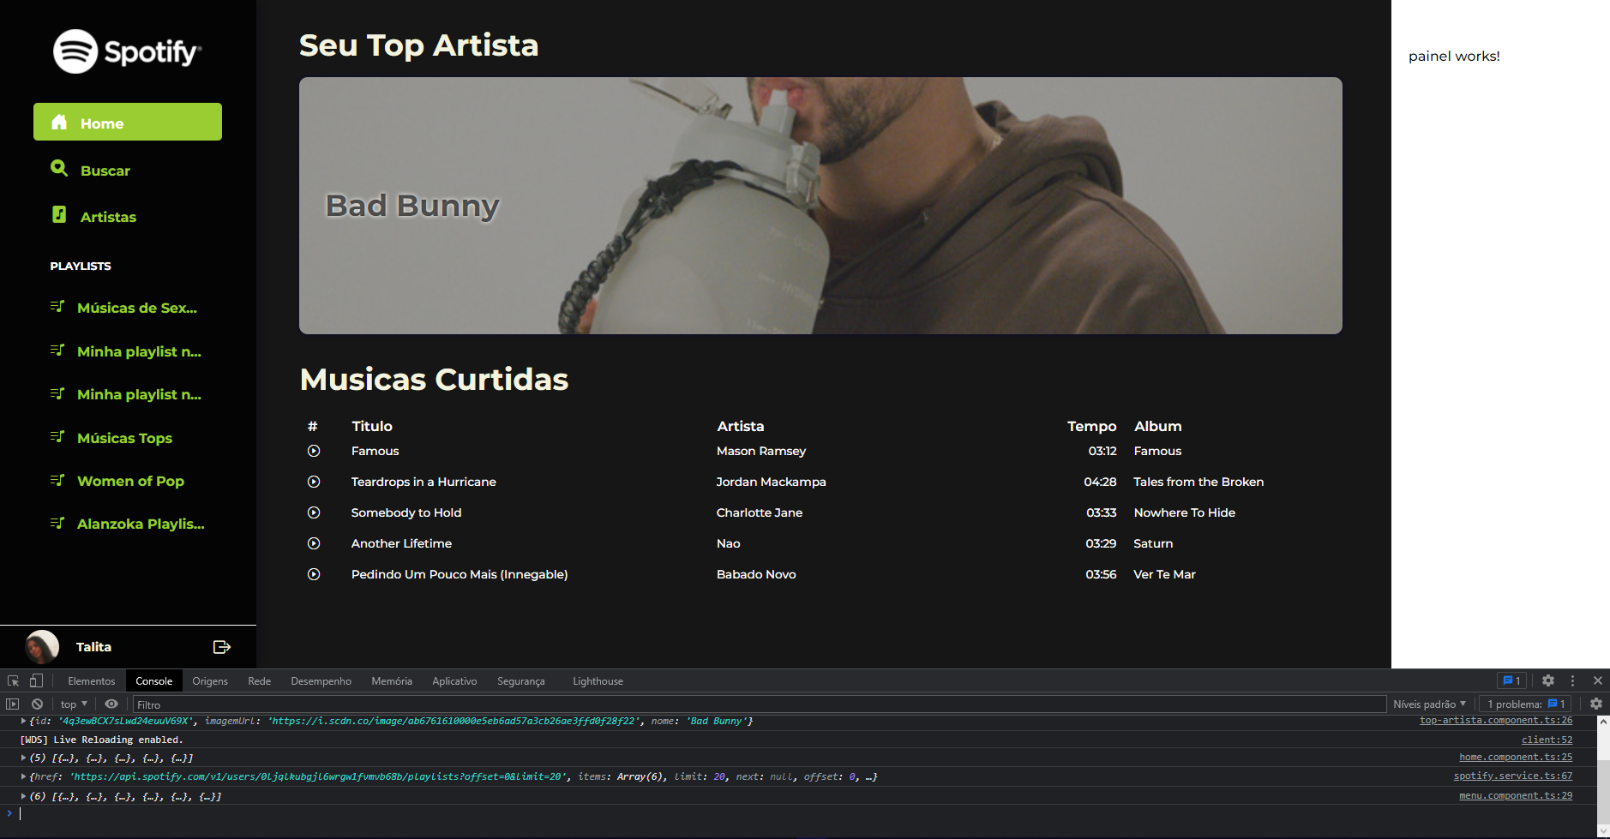This screenshot has height=839, width=1610.
Task: Click Talita's profile avatar
Action: 42,647
